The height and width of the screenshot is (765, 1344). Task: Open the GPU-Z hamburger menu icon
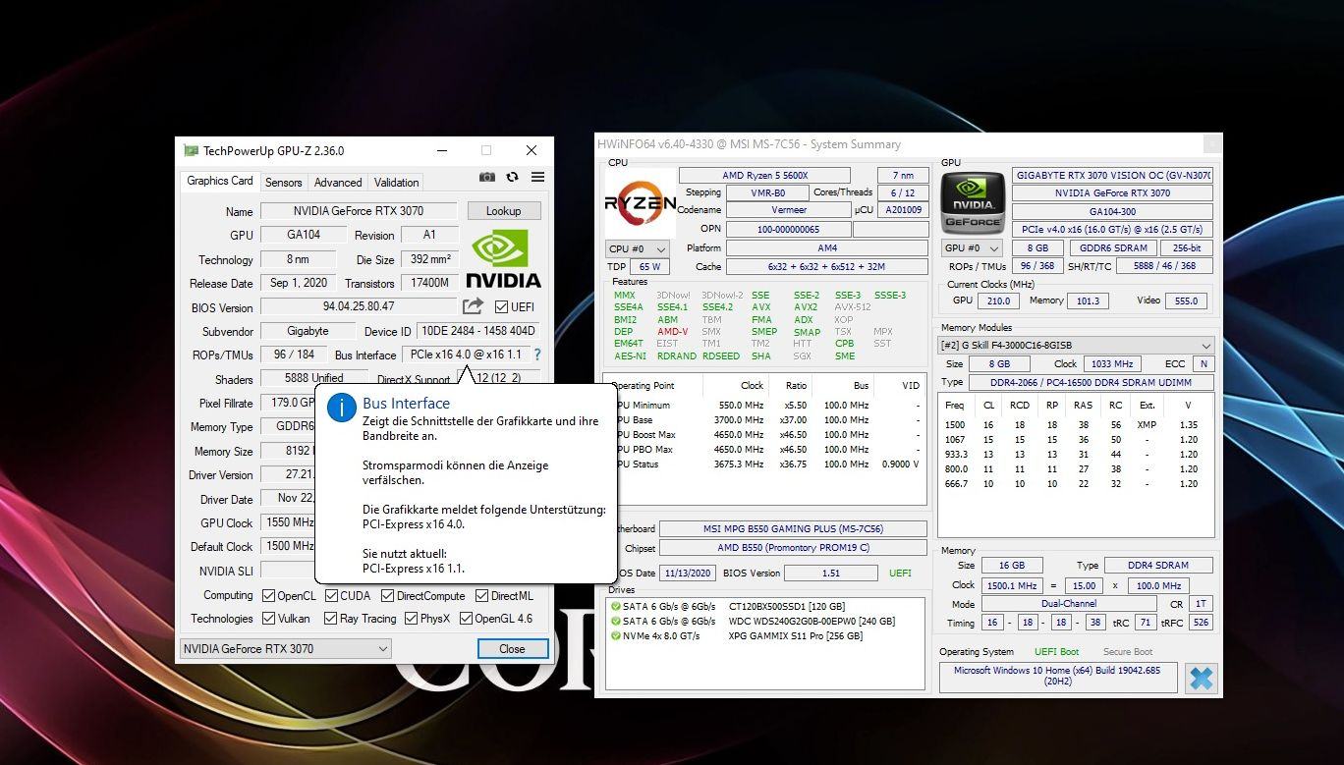(x=537, y=177)
